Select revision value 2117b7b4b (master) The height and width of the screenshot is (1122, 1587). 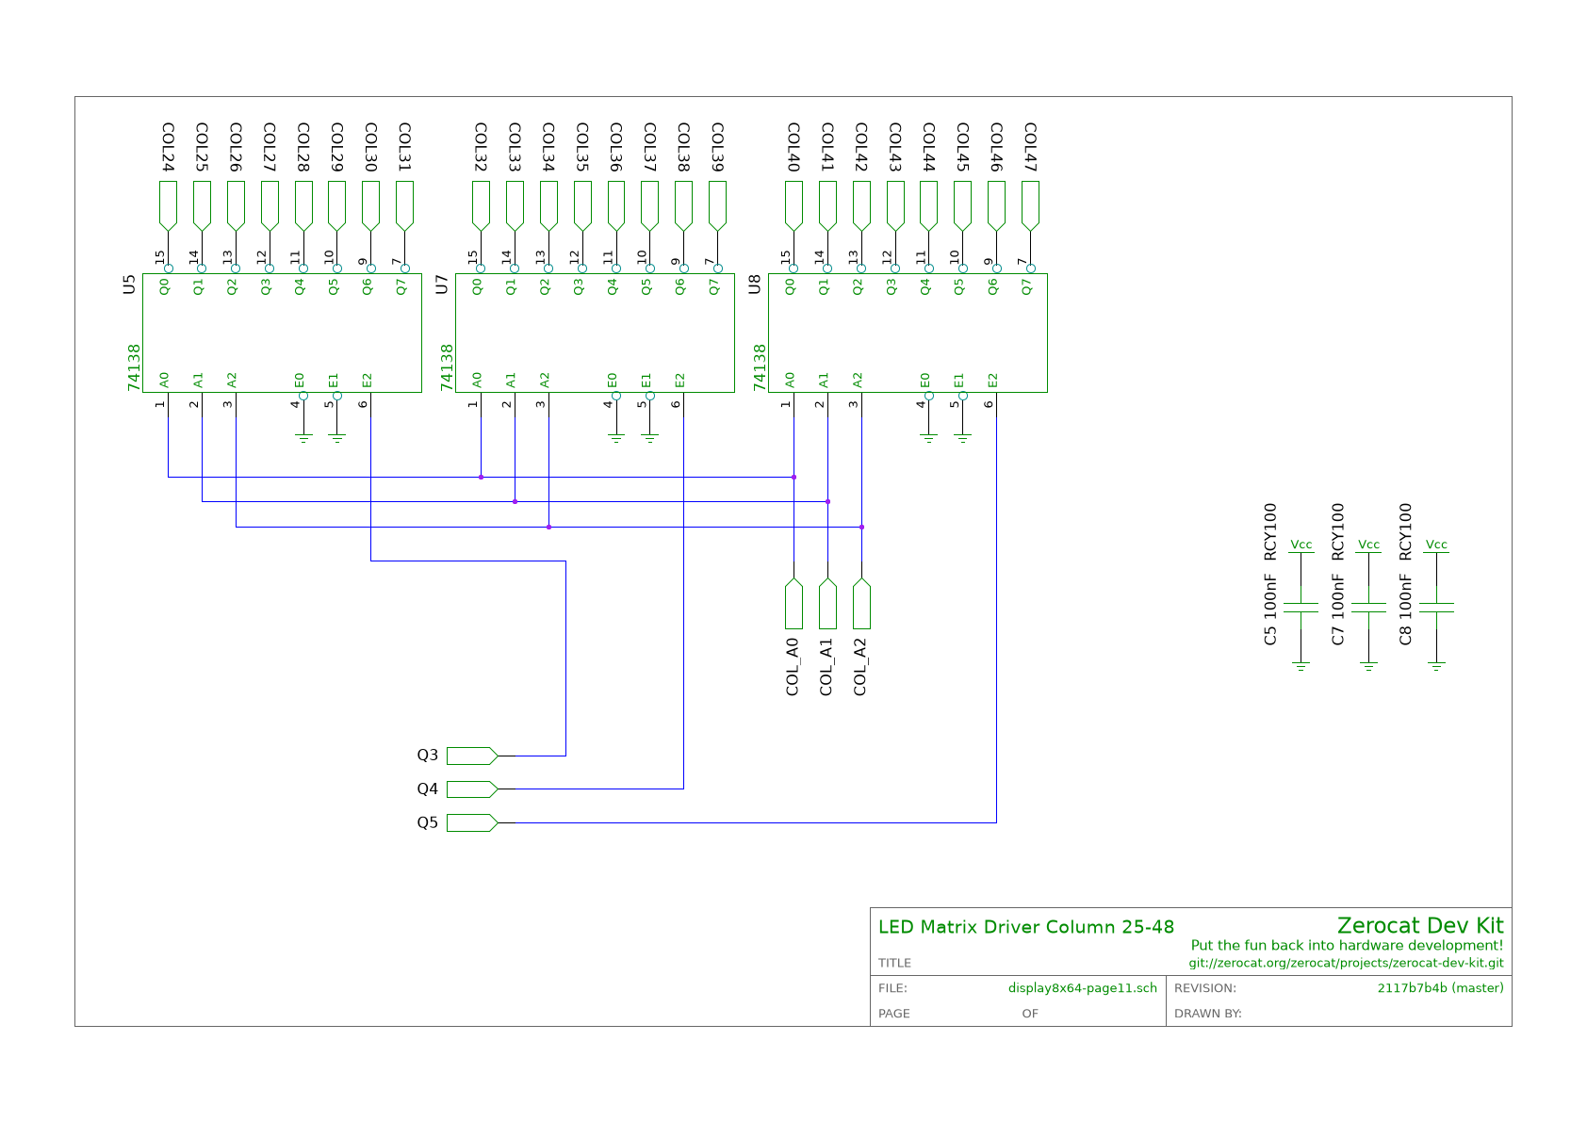pyautogui.click(x=1441, y=988)
